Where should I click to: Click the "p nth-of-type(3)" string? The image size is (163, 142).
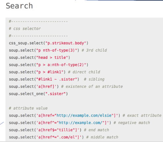point(57,50)
